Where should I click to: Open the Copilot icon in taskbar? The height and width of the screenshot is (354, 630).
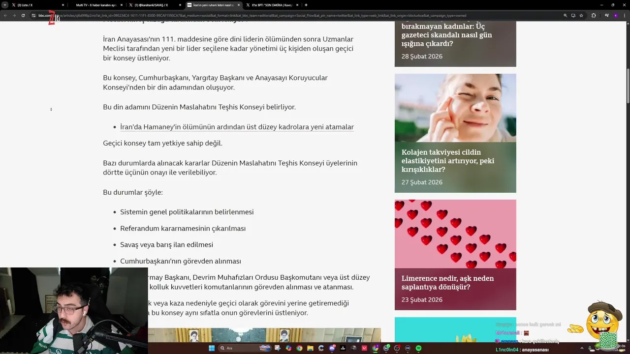[x=289, y=348]
